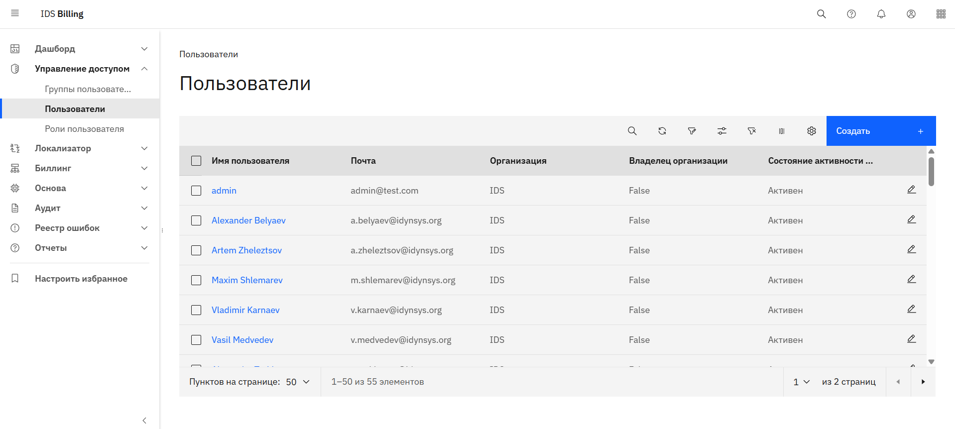Open Группы пользователей in the sidebar
Screen dimensions: 955x429
point(88,89)
